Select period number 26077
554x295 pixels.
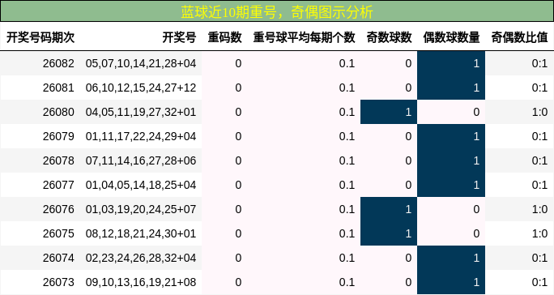(58, 185)
